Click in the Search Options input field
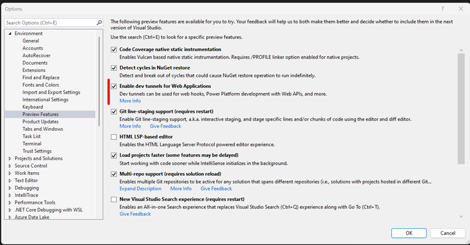Image resolution: width=470 pixels, height=245 pixels. pyautogui.click(x=50, y=23)
